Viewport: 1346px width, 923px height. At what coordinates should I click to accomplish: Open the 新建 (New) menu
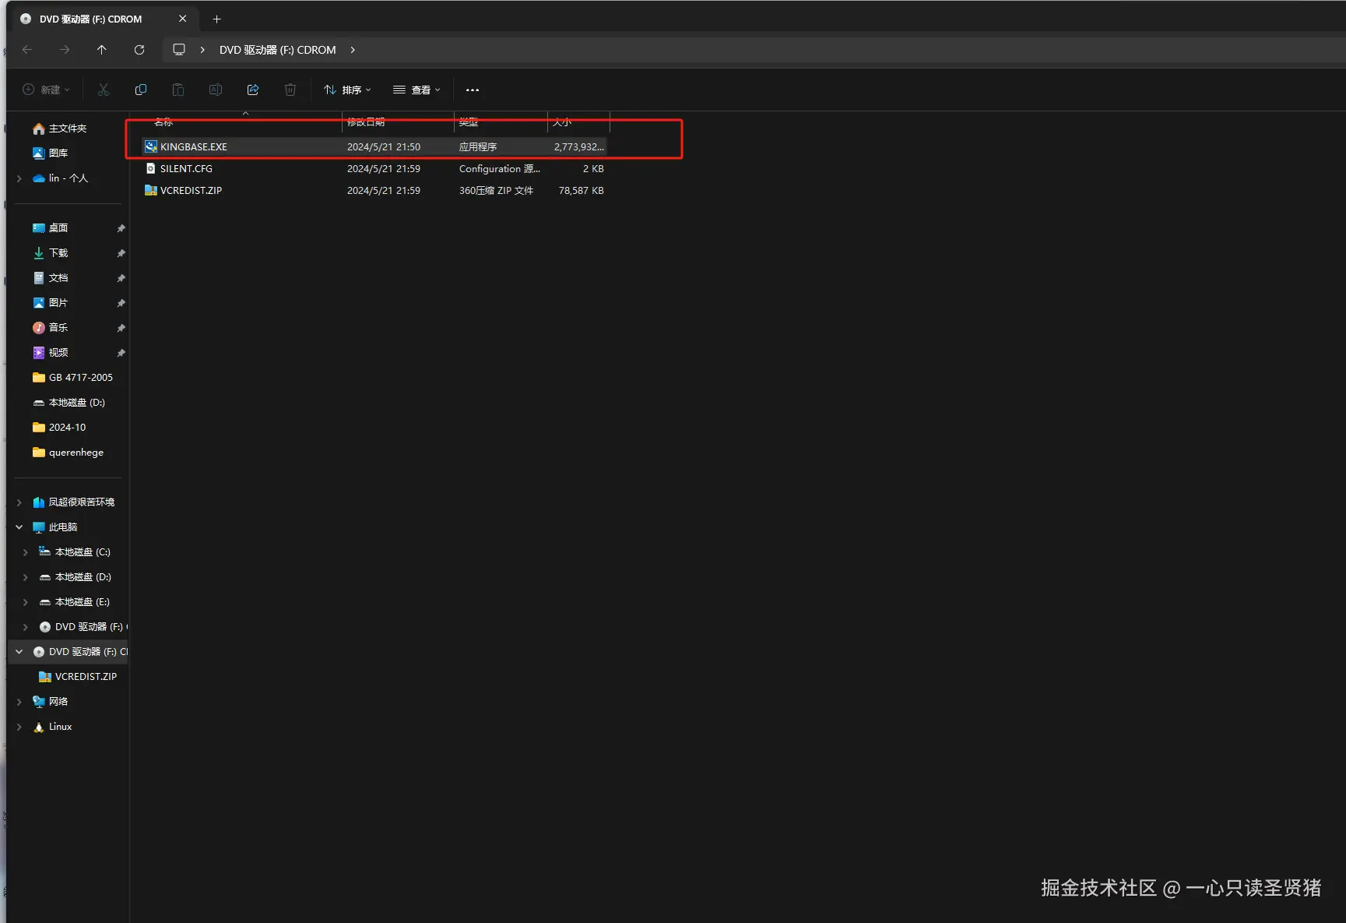pyautogui.click(x=46, y=90)
